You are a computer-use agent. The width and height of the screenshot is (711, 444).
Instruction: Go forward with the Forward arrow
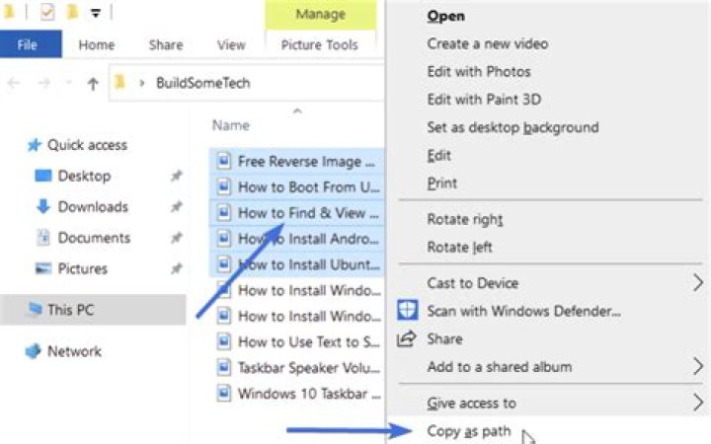(x=43, y=83)
